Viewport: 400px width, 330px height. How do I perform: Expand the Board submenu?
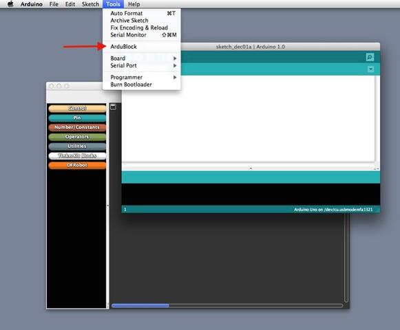142,58
